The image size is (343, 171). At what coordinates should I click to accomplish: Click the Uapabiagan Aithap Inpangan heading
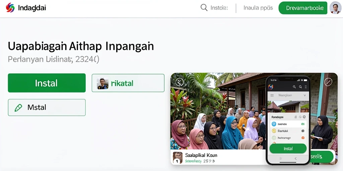[x=81, y=46]
